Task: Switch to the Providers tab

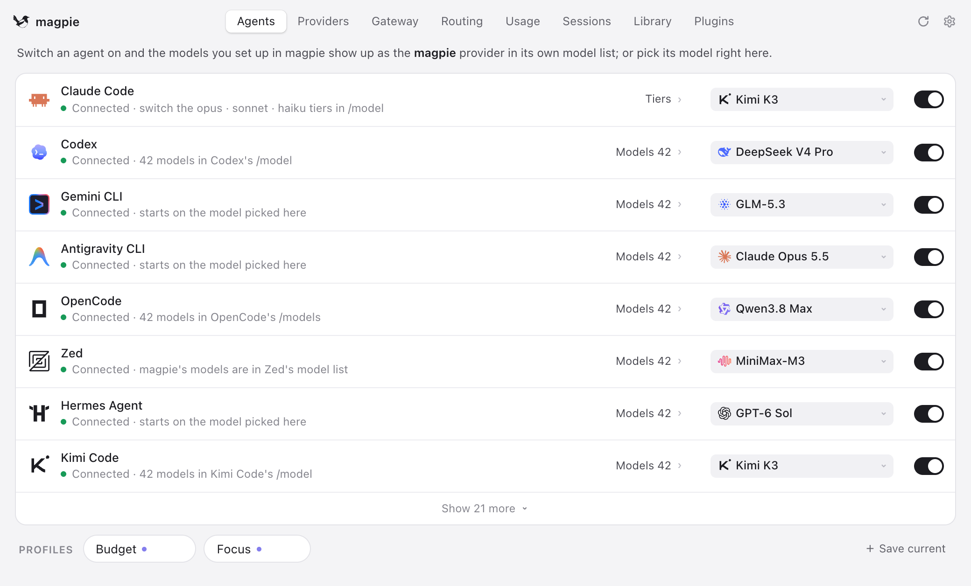Action: [x=323, y=21]
